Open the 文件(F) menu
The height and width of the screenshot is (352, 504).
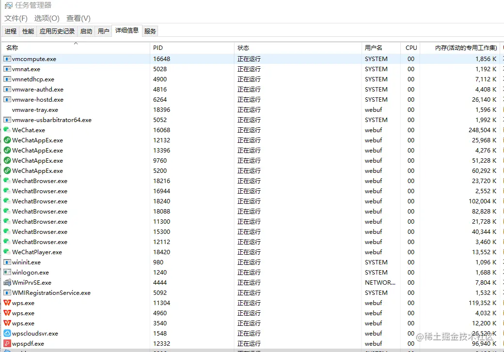pyautogui.click(x=16, y=18)
